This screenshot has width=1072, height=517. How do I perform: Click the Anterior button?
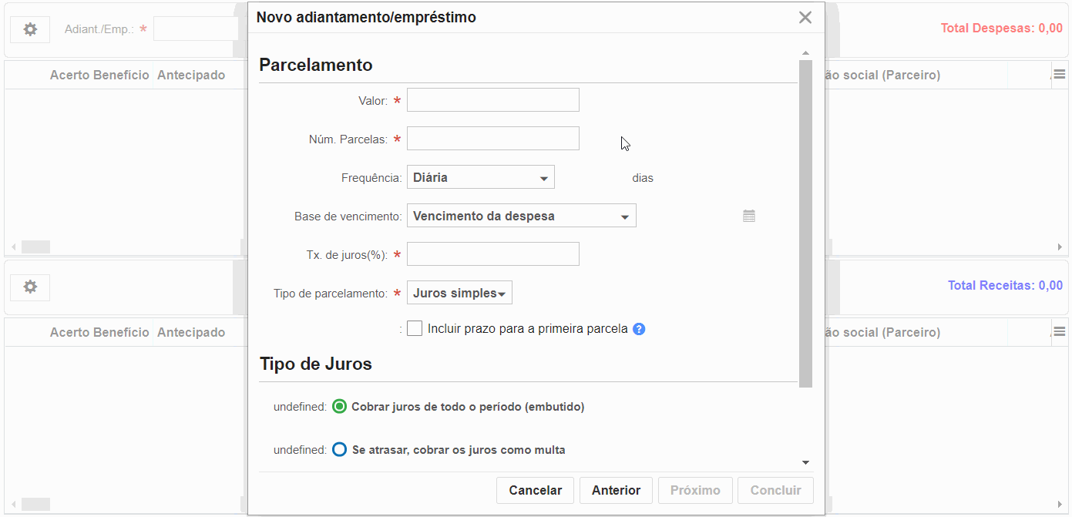click(616, 490)
